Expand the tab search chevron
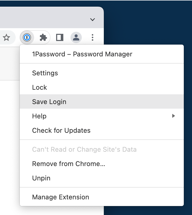The image size is (192, 215). click(x=93, y=20)
